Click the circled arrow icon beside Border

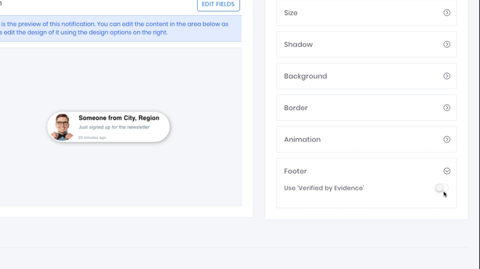(447, 108)
